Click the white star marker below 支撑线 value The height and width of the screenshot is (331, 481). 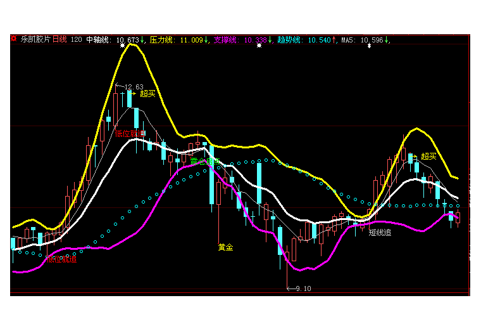click(x=259, y=46)
